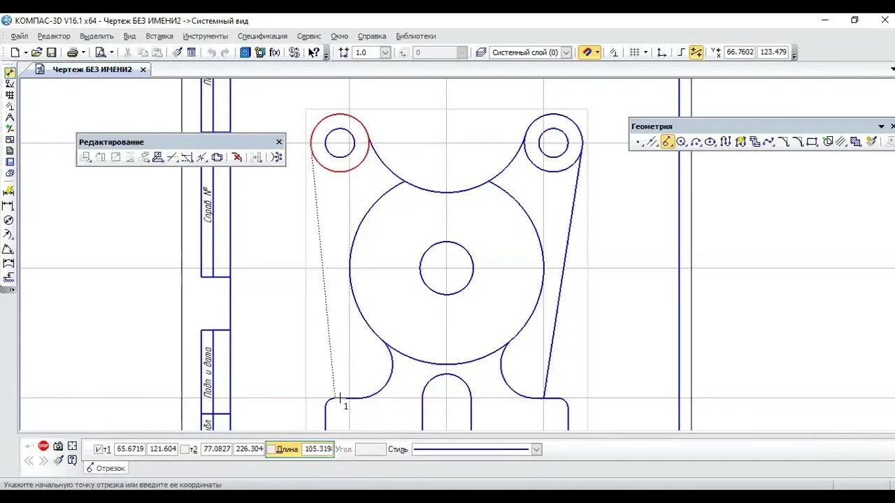Select the Point tool in Геометрия panel
The image size is (895, 503).
pos(638,142)
